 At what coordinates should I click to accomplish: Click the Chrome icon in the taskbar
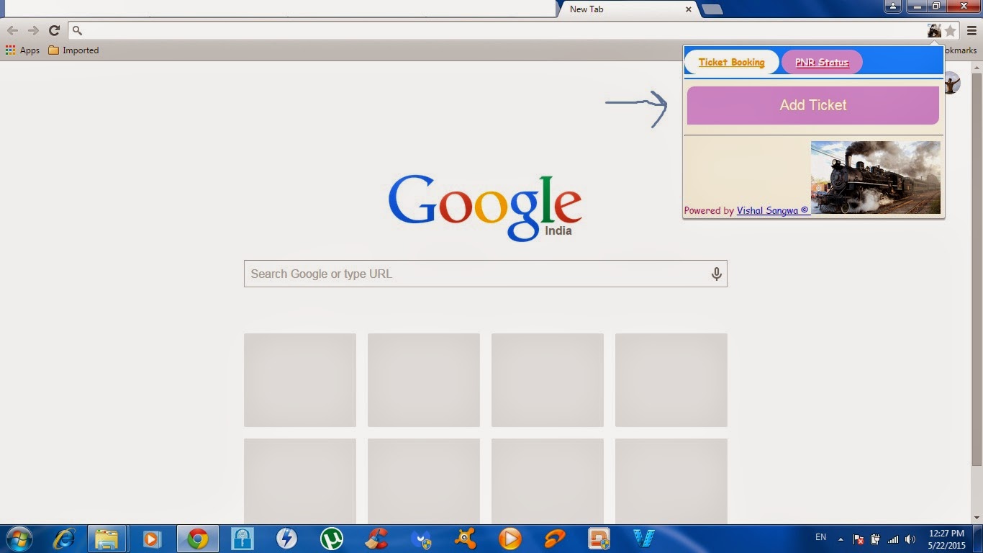(x=197, y=539)
